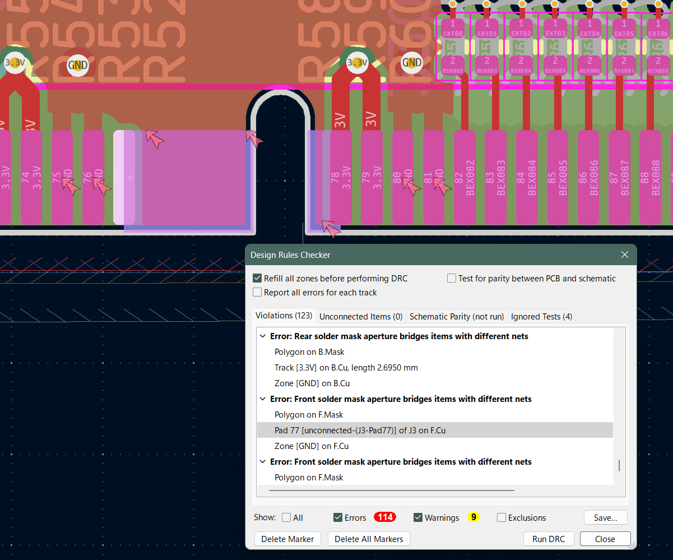Click the DRC violation arrow on pad 80
The width and height of the screenshot is (673, 560).
(x=411, y=186)
